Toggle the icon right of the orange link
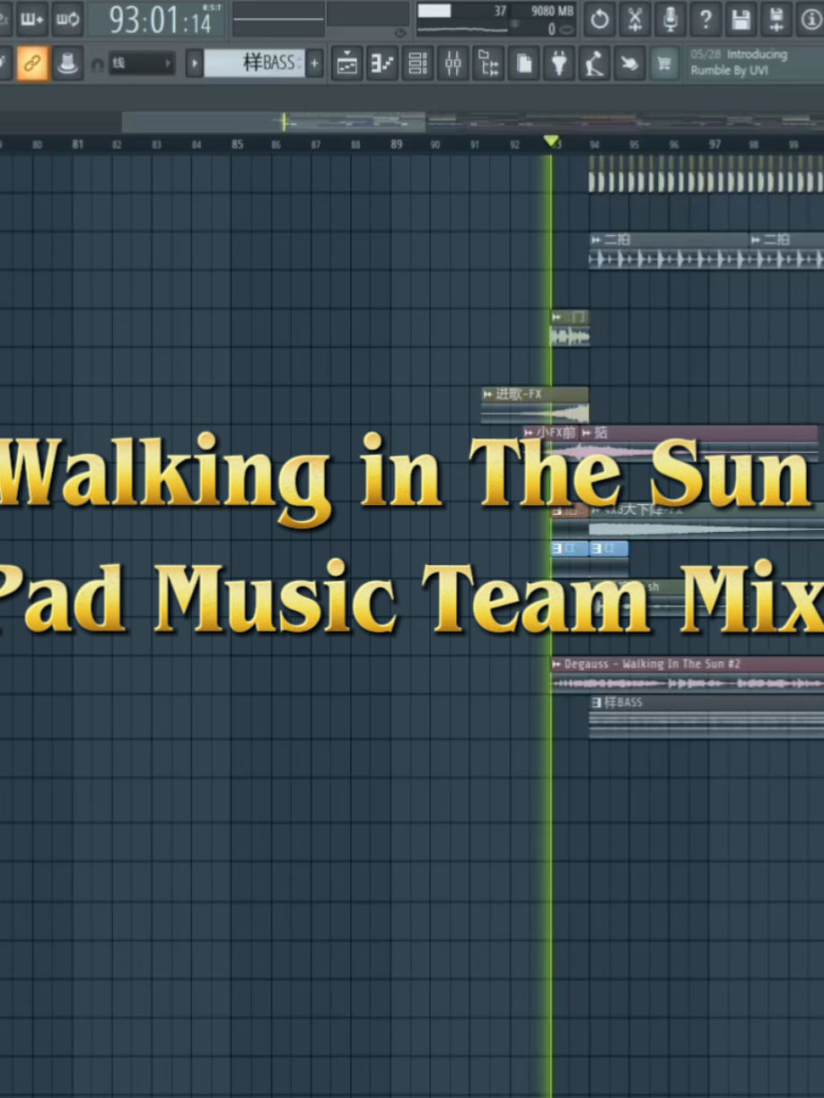 [67, 64]
